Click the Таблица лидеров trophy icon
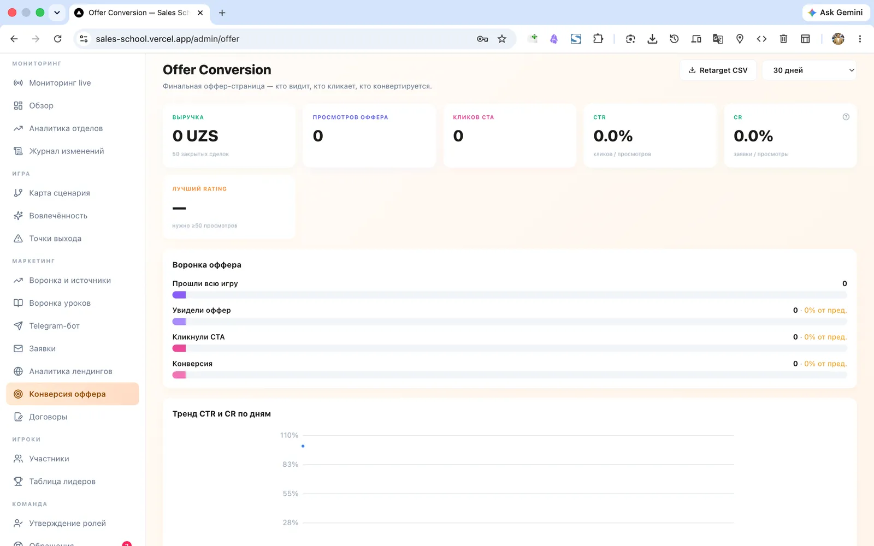The image size is (874, 546). click(18, 482)
